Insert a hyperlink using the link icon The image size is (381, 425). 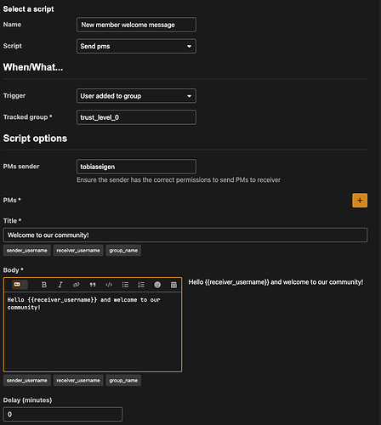coord(77,285)
